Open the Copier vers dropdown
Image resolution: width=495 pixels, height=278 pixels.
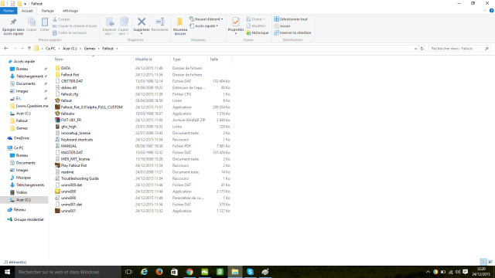[124, 26]
